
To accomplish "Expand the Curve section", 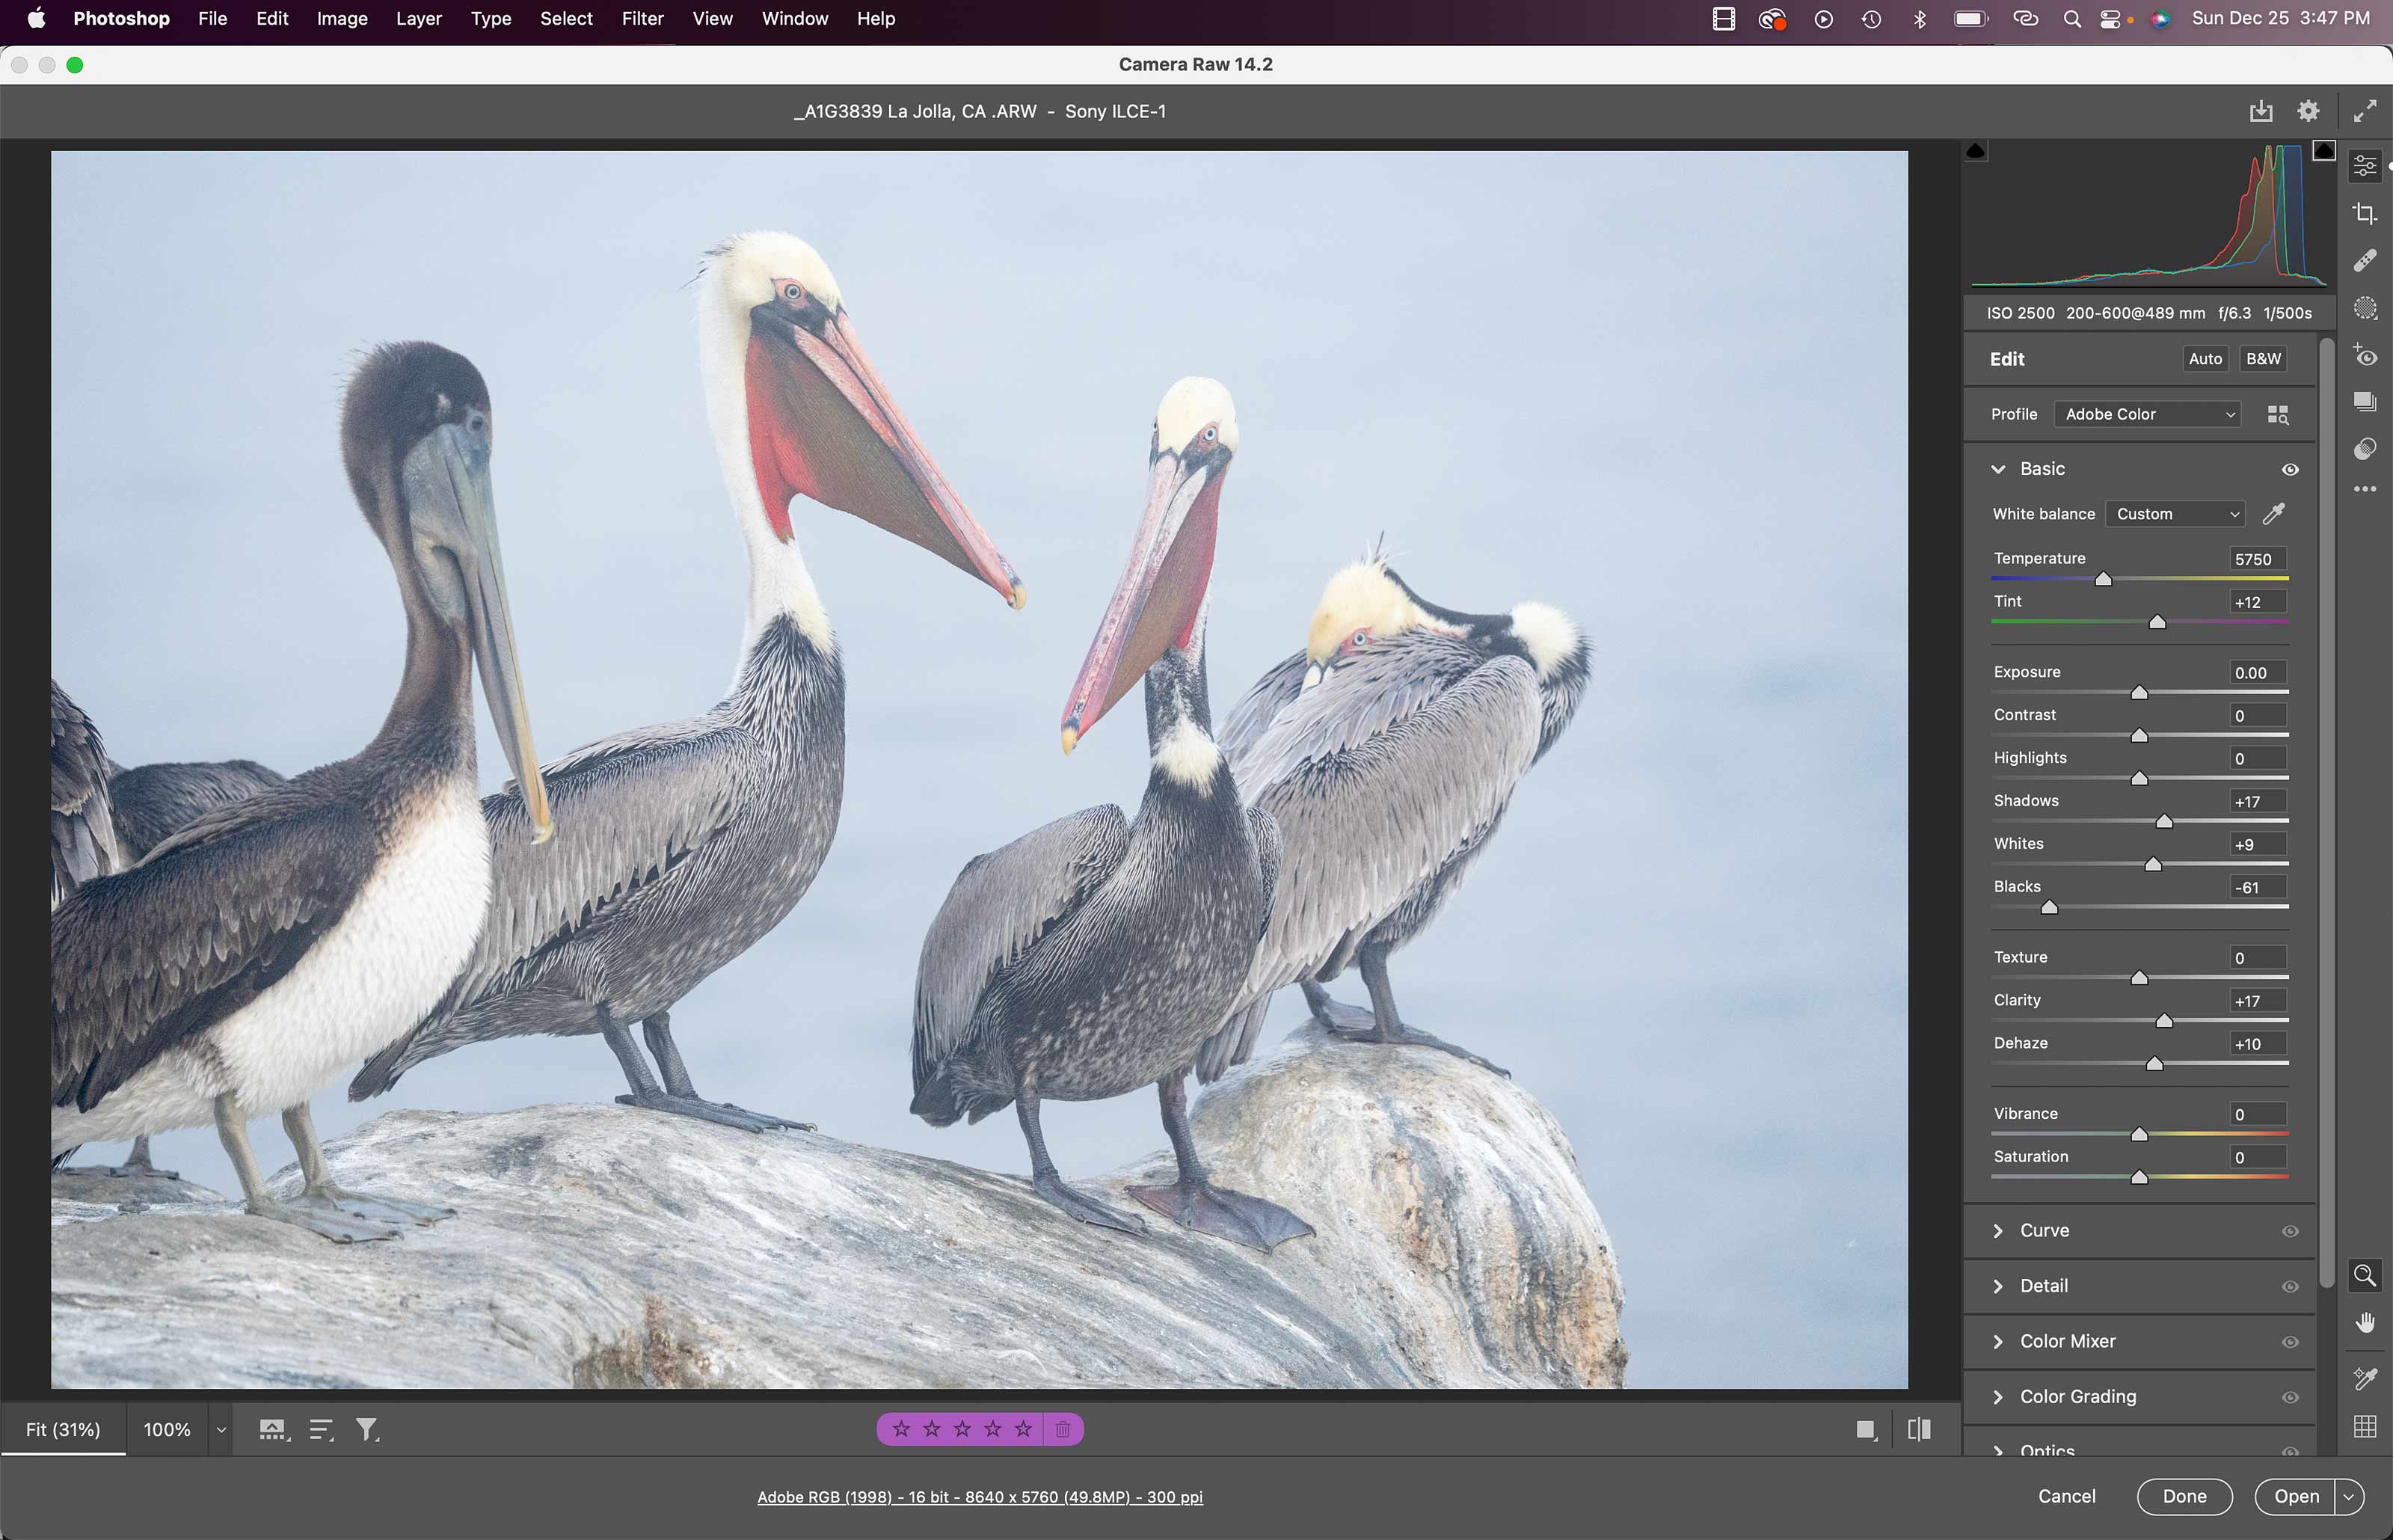I will [1997, 1231].
